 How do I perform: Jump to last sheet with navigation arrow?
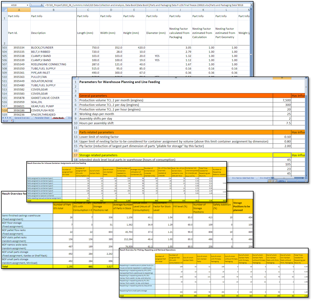tap(10, 118)
